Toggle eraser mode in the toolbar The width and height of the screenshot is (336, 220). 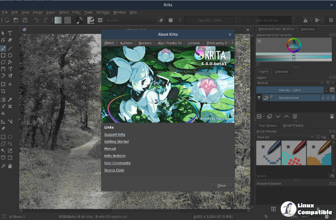[161, 20]
